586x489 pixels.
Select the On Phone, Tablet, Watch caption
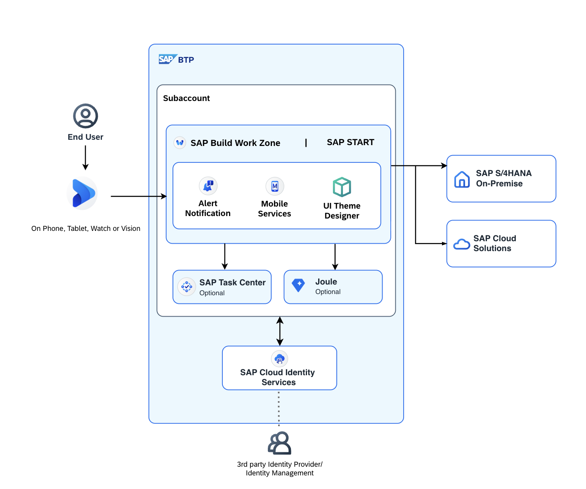click(x=86, y=228)
